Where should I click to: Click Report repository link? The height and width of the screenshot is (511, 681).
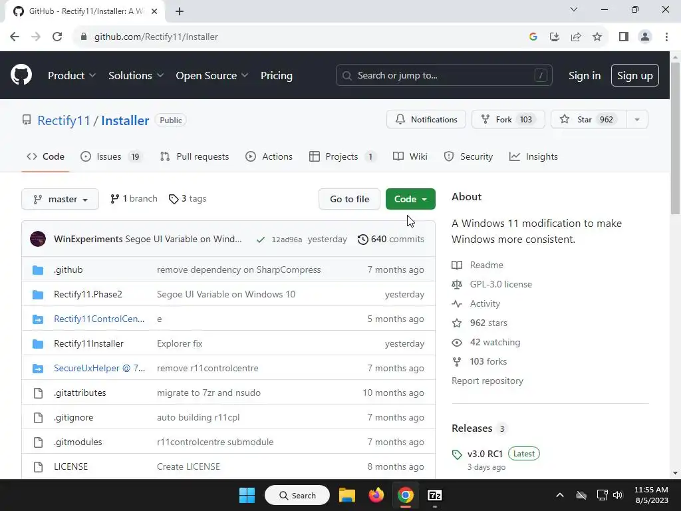pyautogui.click(x=487, y=381)
